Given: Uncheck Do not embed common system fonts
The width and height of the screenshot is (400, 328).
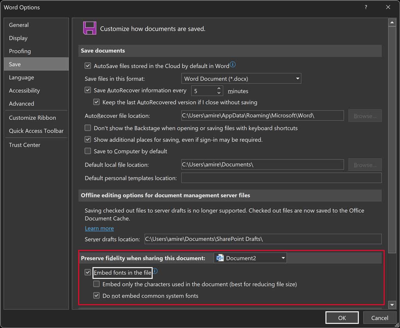Looking at the screenshot, I should (96, 296).
